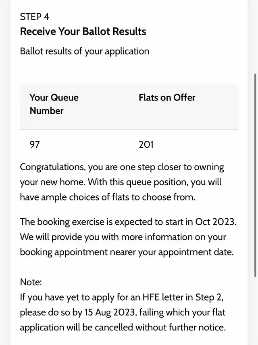This screenshot has height=345, width=258.
Task: Select the queue number value 97
Action: (35, 144)
